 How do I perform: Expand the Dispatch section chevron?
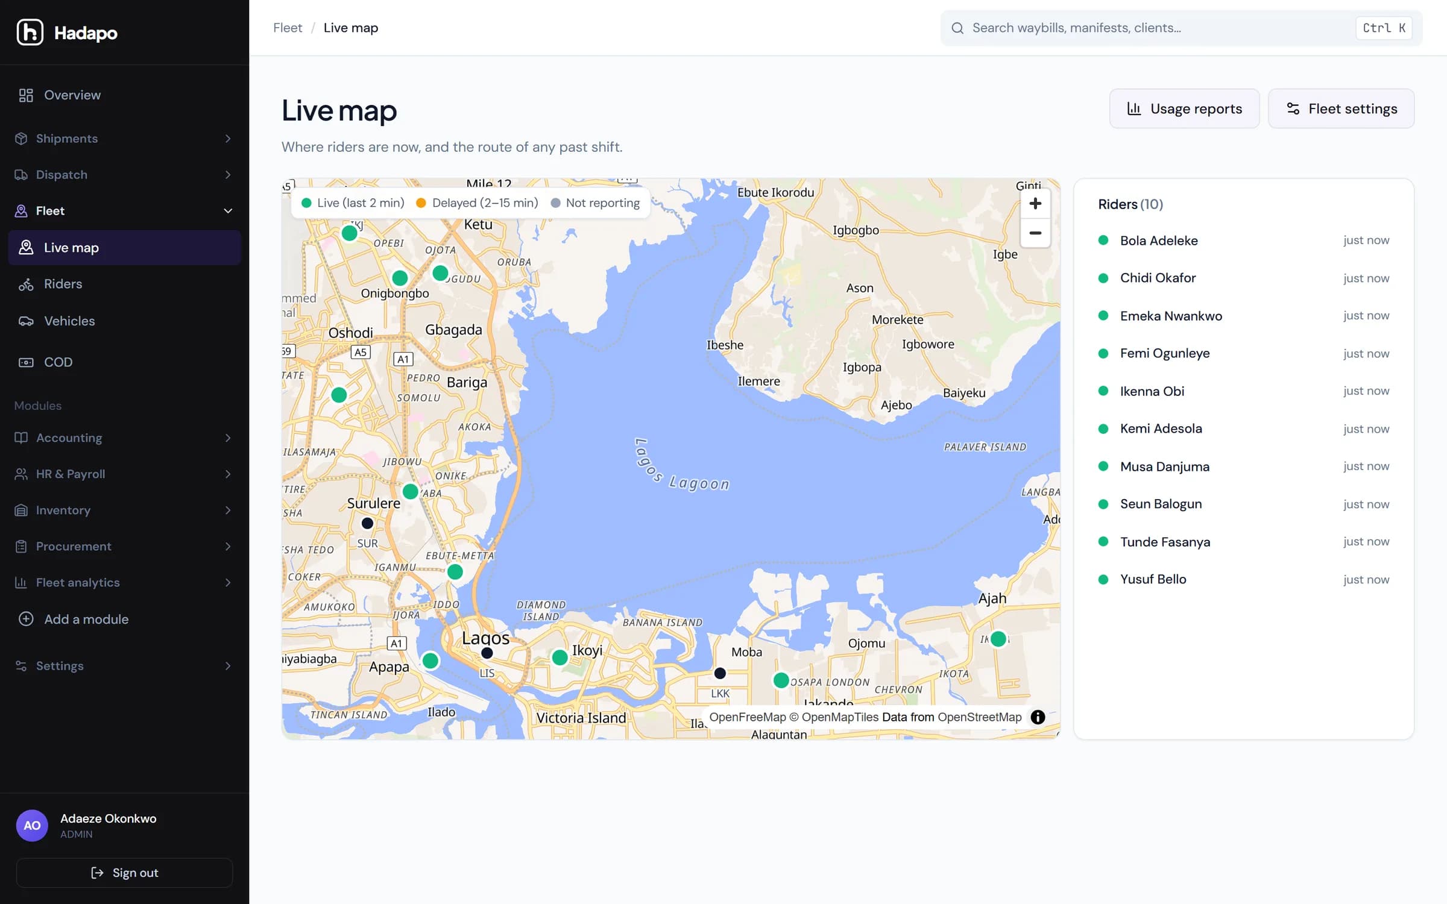(228, 175)
